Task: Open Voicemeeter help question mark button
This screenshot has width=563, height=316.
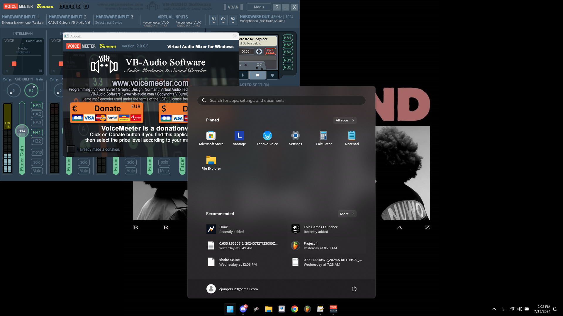Action: click(277, 7)
